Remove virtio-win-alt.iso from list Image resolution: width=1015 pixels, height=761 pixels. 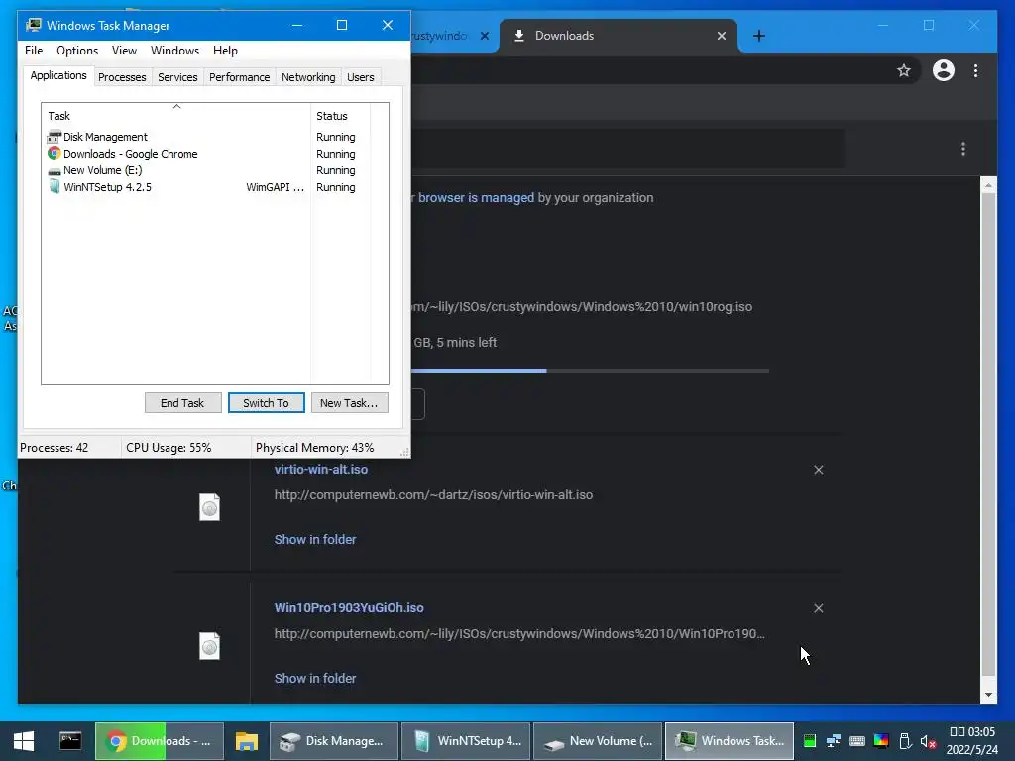click(818, 470)
